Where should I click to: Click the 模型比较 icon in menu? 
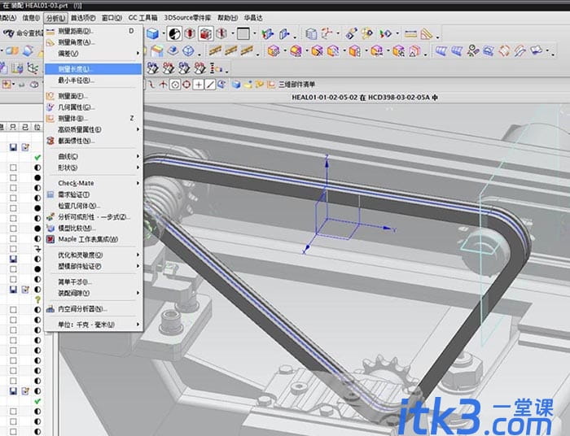point(50,228)
